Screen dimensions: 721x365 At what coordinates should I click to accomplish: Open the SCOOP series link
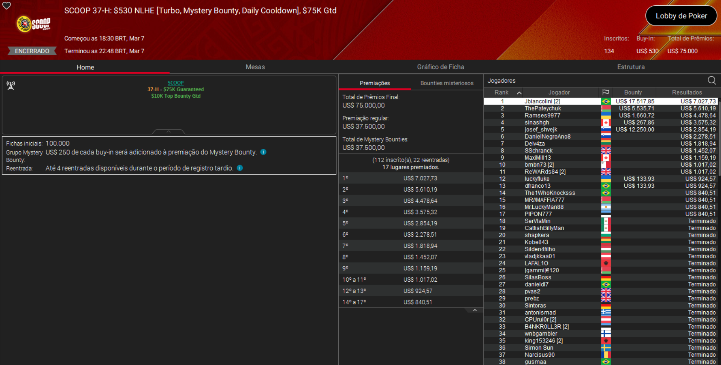[175, 83]
